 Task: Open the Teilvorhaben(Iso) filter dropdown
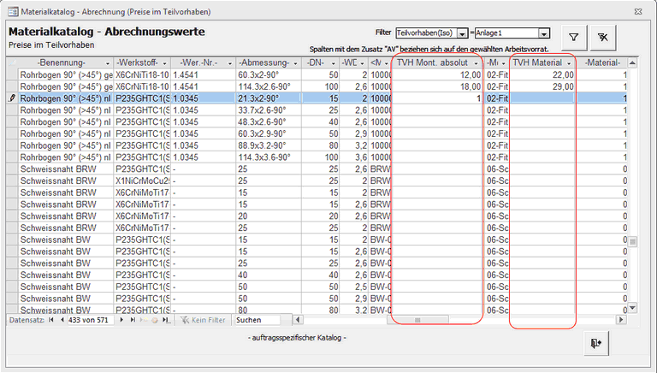coord(463,33)
